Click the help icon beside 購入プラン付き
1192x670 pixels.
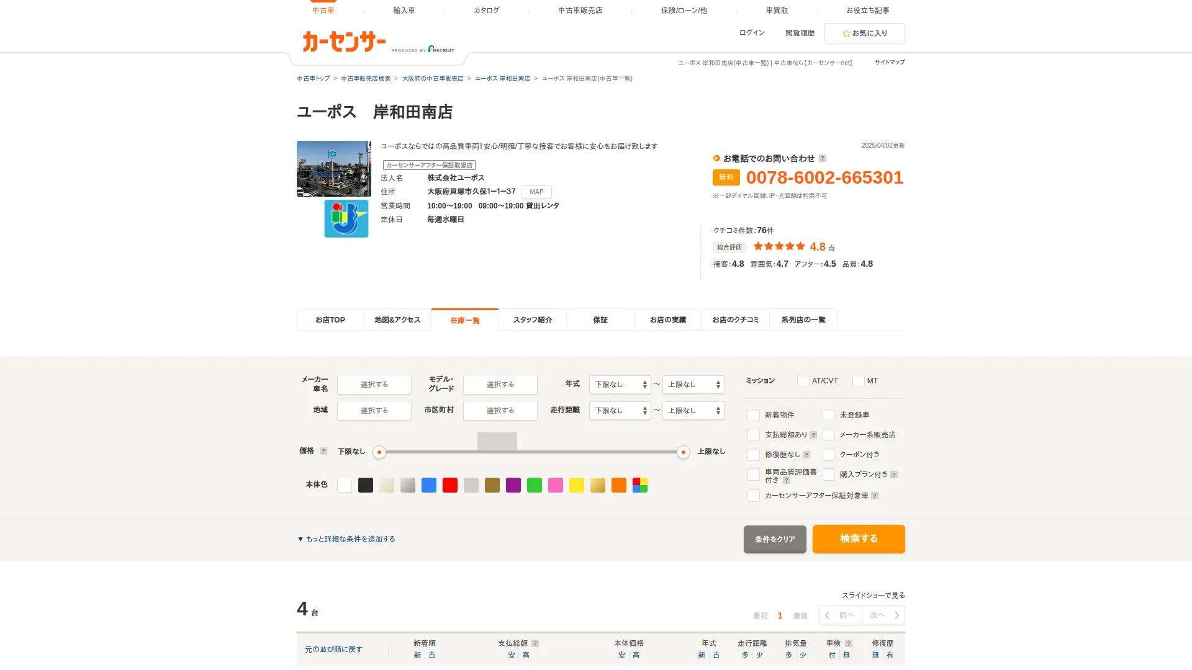tap(894, 475)
